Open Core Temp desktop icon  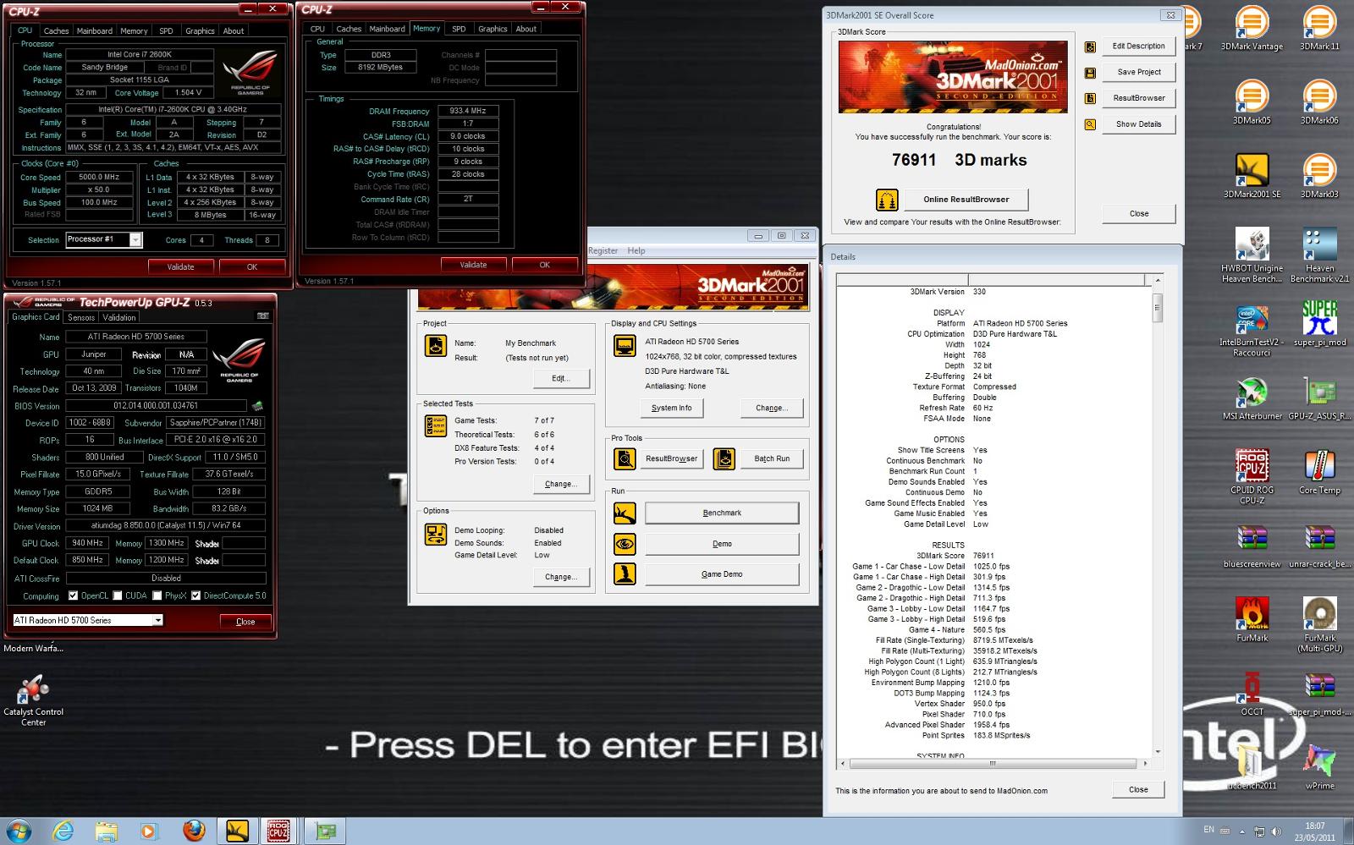tap(1319, 472)
